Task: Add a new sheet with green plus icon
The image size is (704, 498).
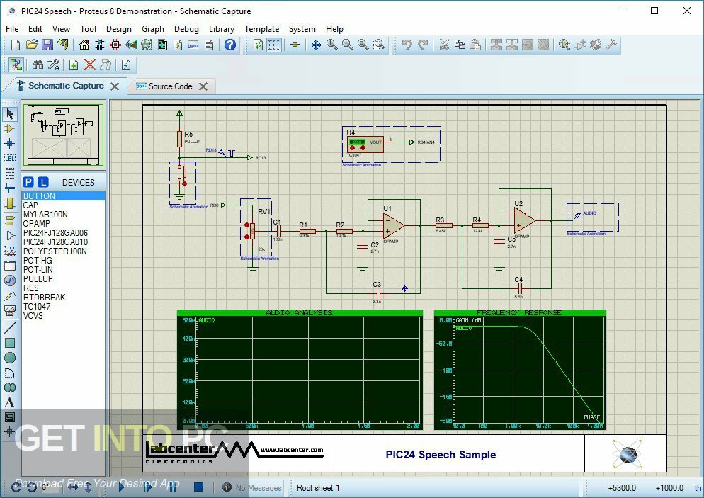Action: point(74,65)
